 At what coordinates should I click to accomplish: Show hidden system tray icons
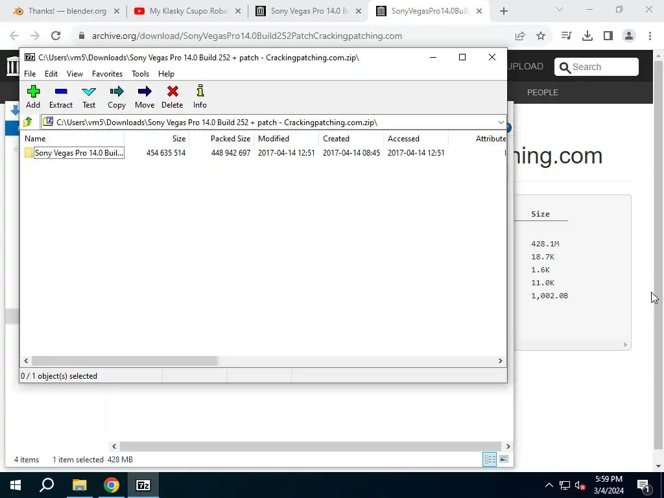(549, 485)
